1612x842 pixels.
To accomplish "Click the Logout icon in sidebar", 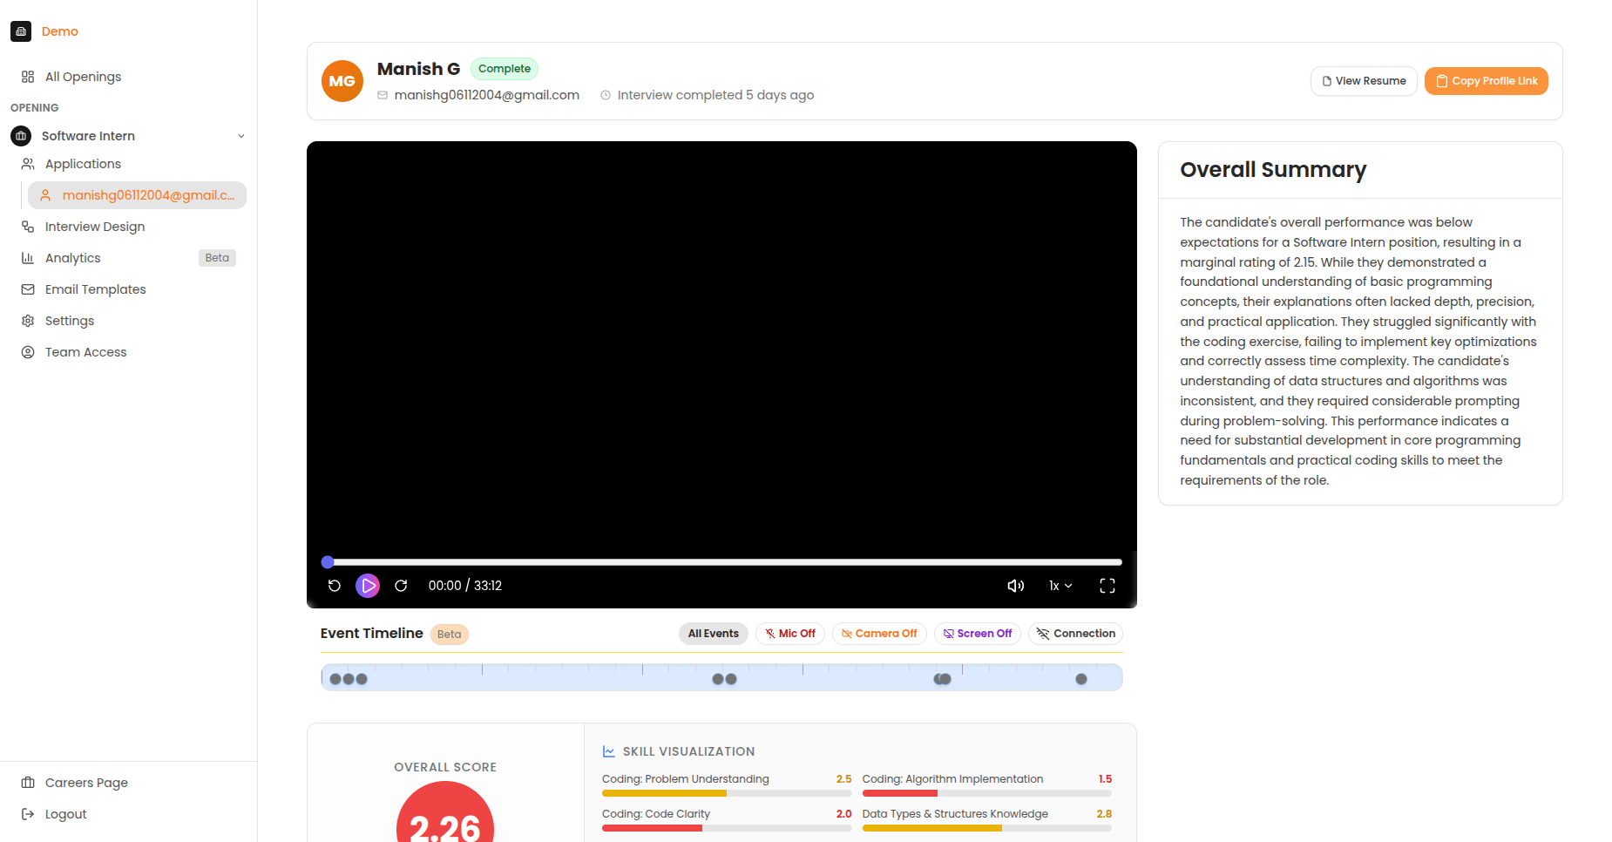I will pos(28,814).
